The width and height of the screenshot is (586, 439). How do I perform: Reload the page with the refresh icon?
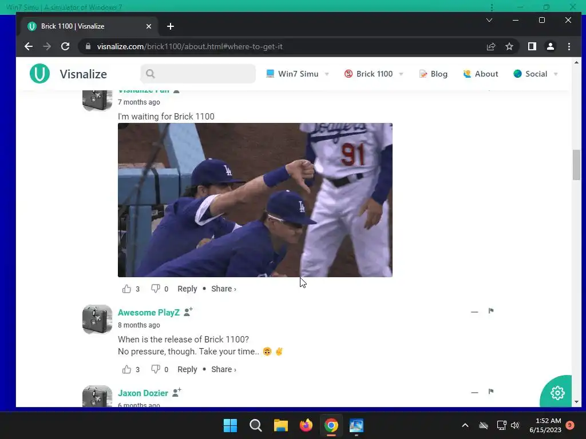pos(65,46)
